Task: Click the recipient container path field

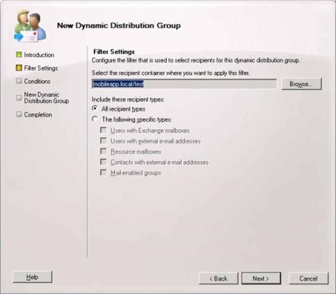Action: point(185,84)
